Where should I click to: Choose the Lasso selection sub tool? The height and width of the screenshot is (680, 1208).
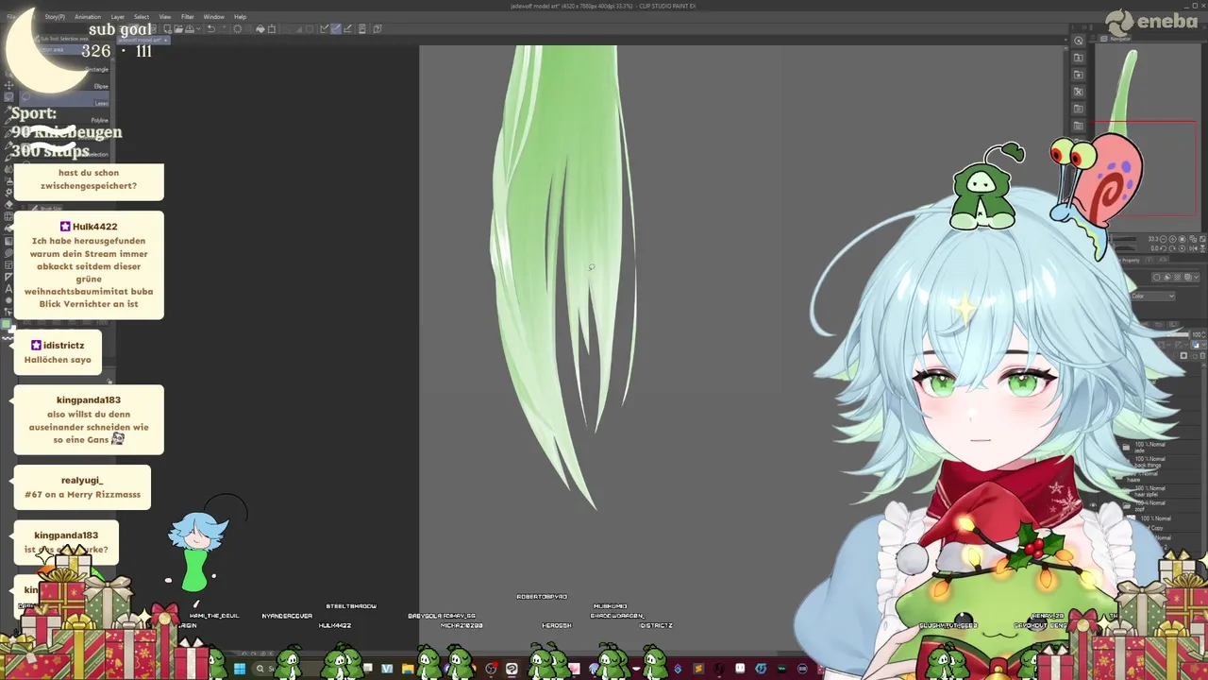pyautogui.click(x=64, y=99)
